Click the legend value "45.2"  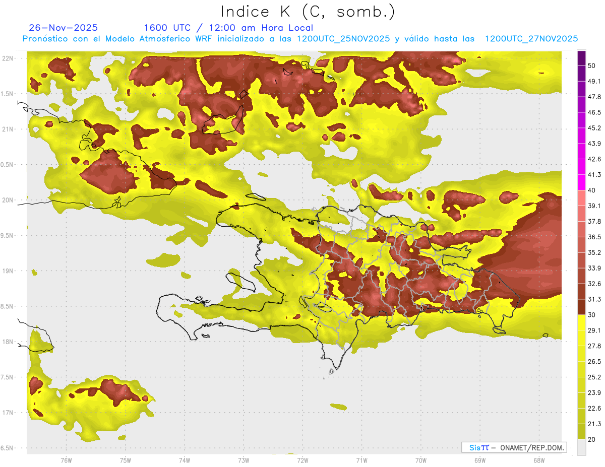(x=594, y=128)
